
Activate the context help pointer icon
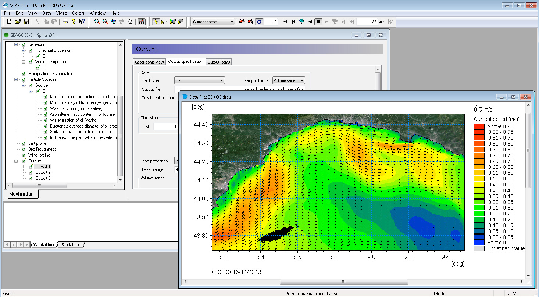point(82,22)
